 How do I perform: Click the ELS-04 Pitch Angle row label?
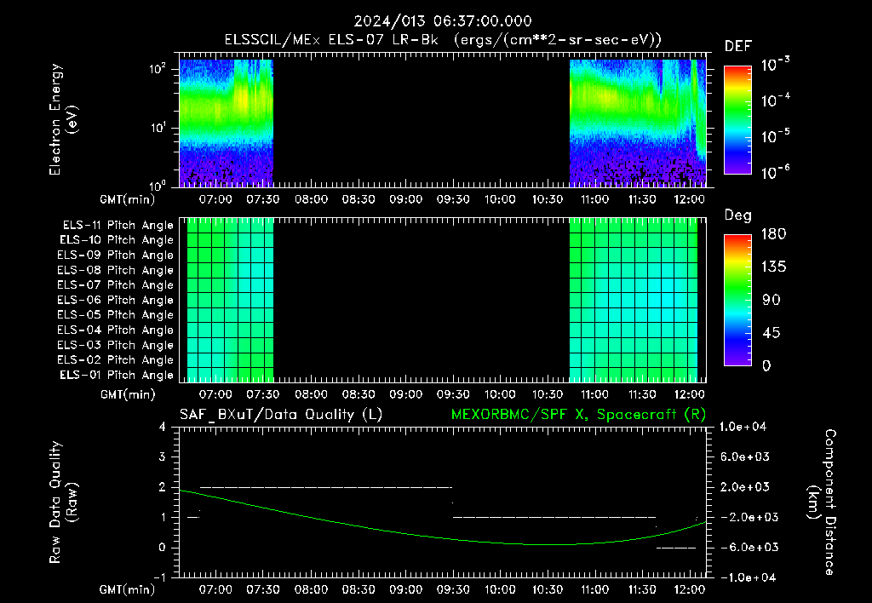[x=115, y=330]
